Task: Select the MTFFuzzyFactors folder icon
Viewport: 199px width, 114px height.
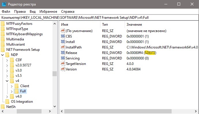Action: [x=3, y=24]
